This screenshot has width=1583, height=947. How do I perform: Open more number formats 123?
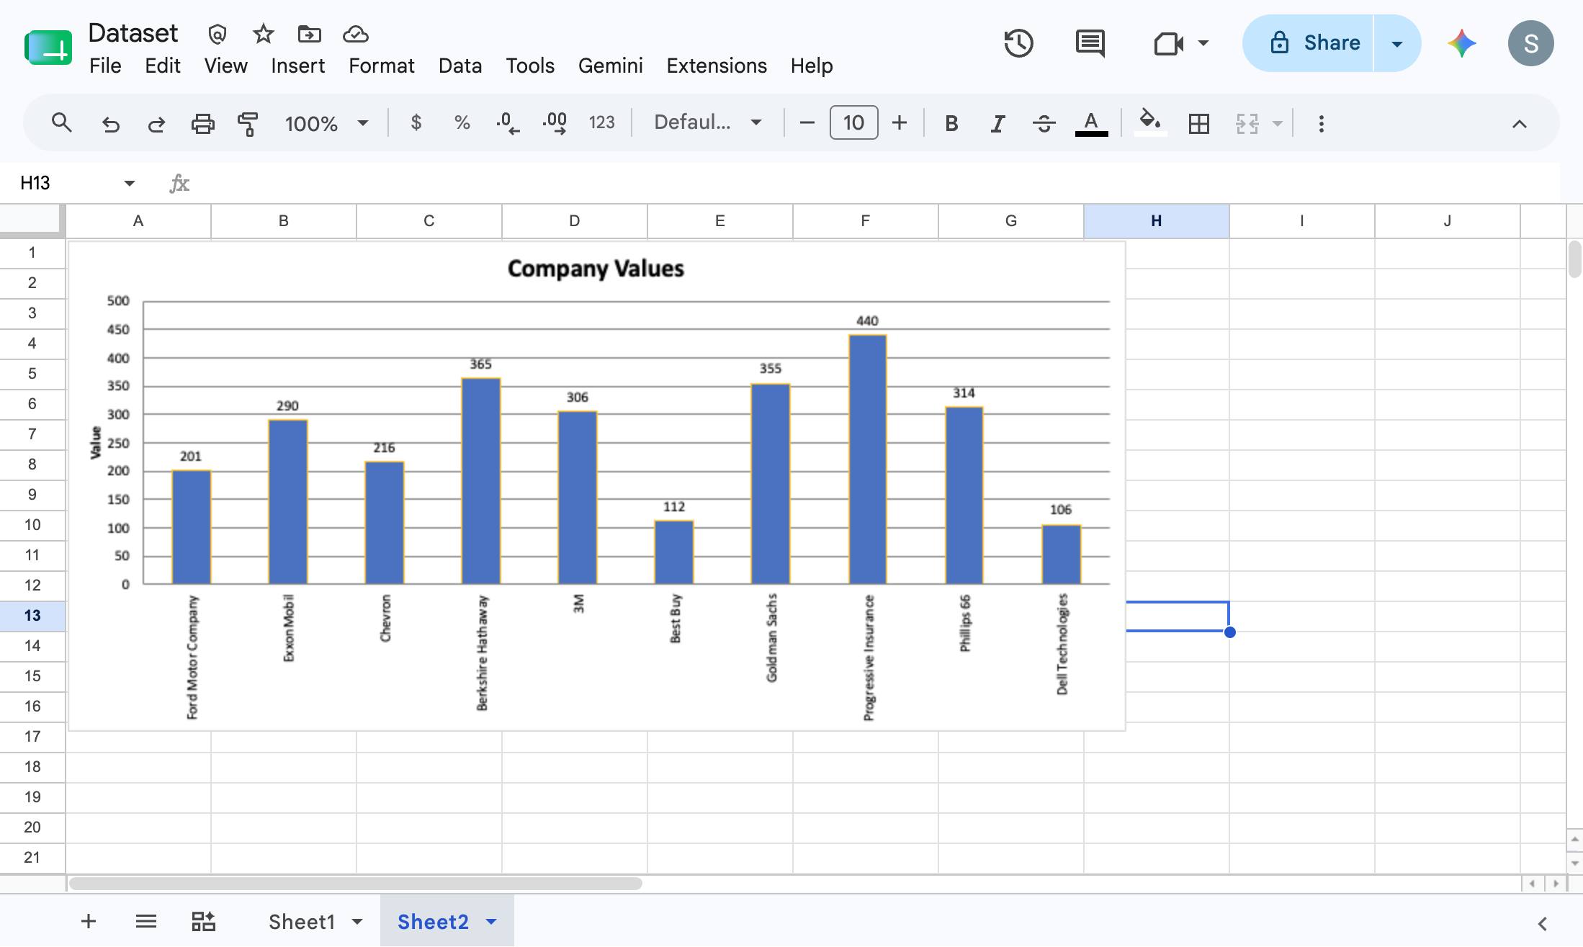(601, 123)
